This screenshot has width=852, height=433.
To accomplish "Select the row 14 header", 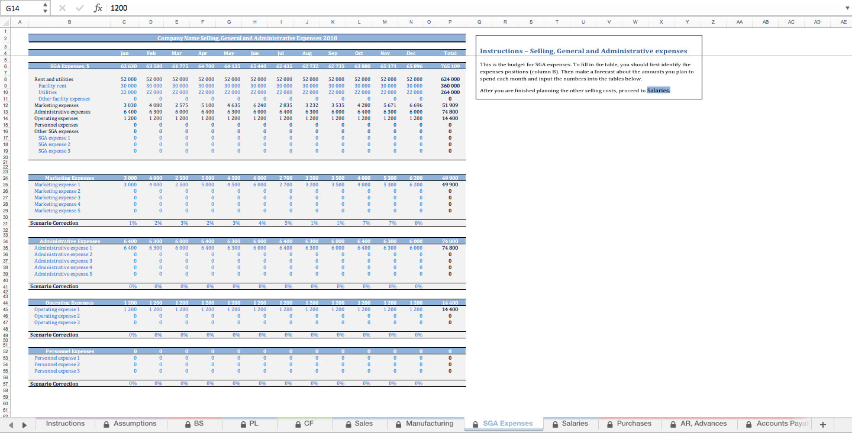I will [x=6, y=118].
